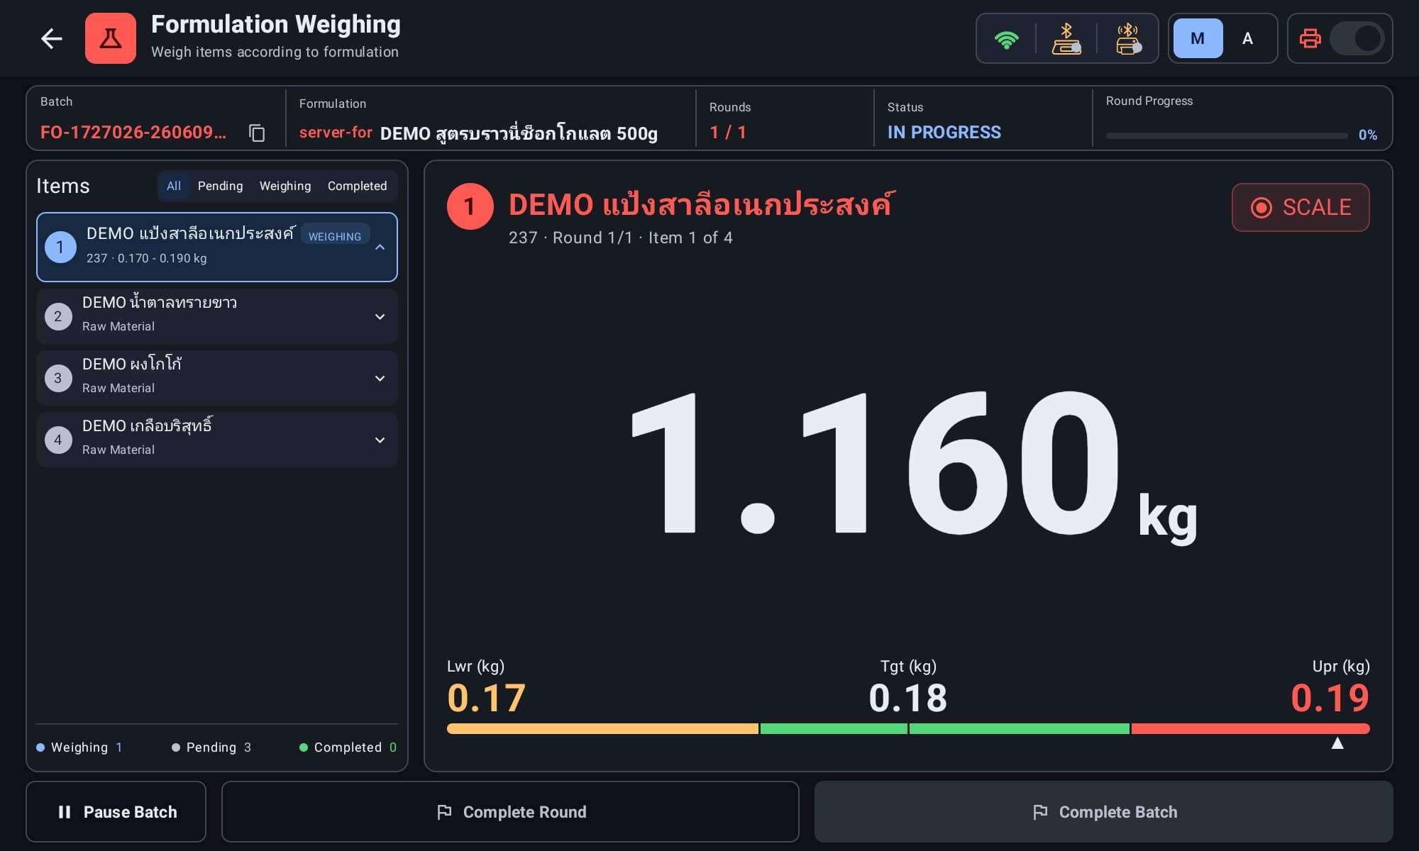Toggle the auto-print switch
Viewport: 1419px width, 851px height.
[x=1357, y=38]
